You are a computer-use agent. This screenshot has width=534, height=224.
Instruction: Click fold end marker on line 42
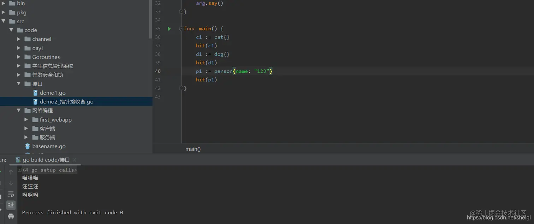(181, 88)
